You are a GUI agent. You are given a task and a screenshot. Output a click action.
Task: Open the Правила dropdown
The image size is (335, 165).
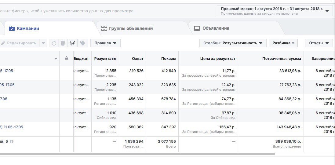click(106, 43)
